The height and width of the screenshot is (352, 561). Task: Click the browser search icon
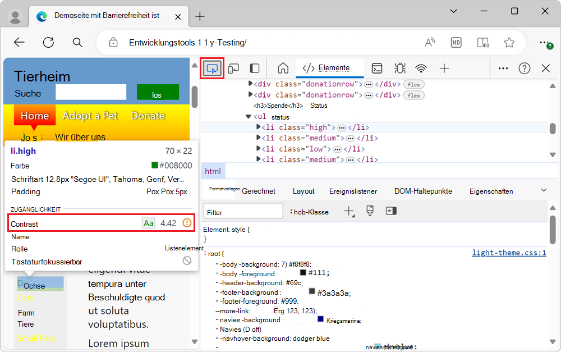pos(77,42)
